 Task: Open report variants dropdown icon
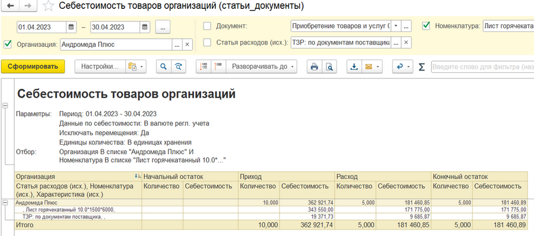click(136, 67)
